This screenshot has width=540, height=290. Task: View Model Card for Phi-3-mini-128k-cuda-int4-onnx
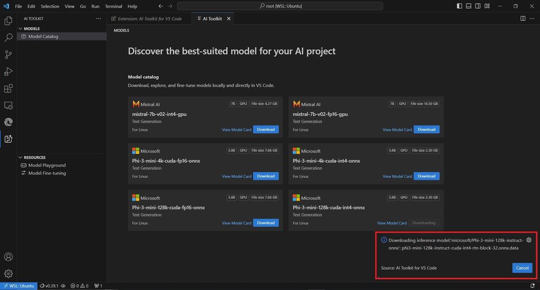pyautogui.click(x=392, y=223)
